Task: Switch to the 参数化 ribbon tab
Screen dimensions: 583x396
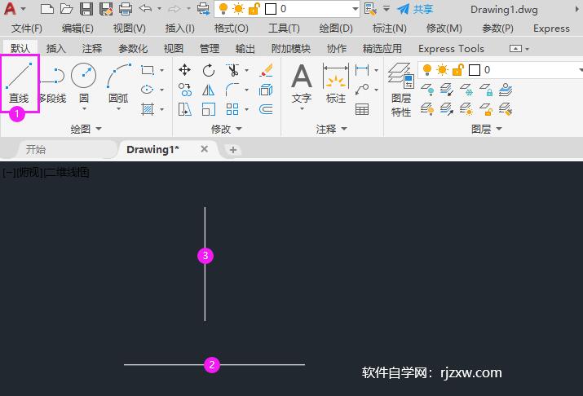Action: pyautogui.click(x=133, y=48)
